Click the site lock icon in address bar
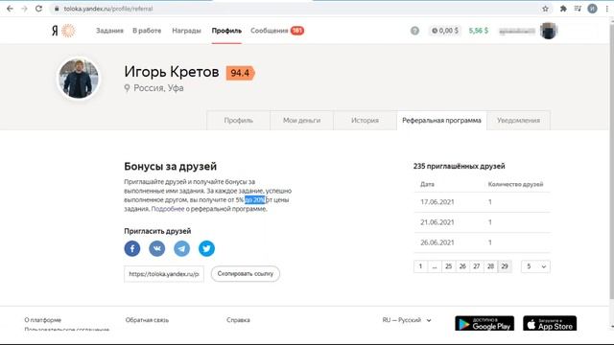Viewport: 614px width, 345px height. pos(57,9)
